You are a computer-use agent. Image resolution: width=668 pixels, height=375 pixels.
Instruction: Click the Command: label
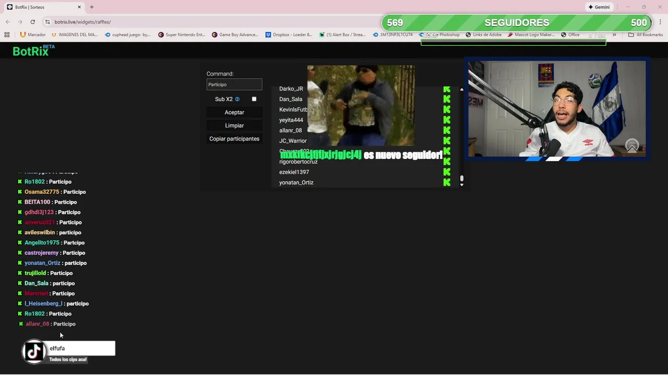(x=220, y=74)
